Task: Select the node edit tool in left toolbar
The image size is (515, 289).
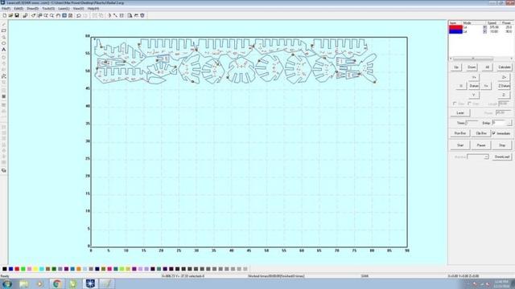Action: pyautogui.click(x=4, y=76)
